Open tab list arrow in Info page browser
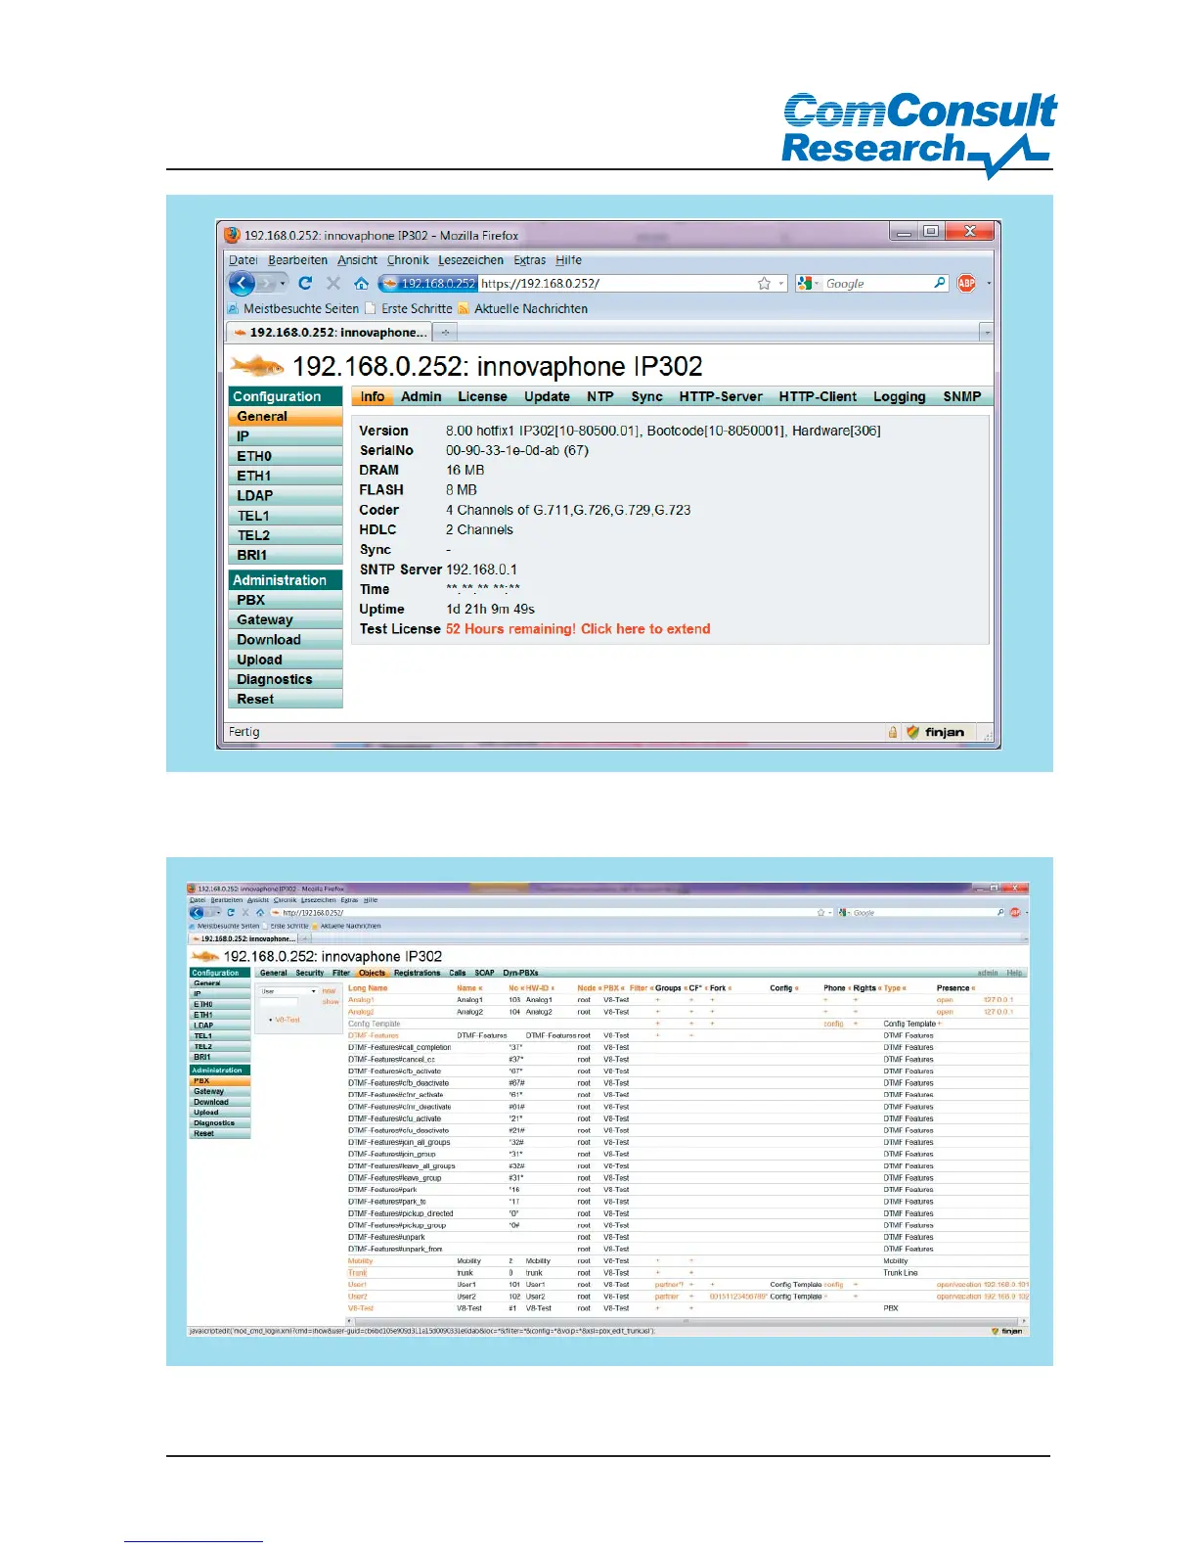The height and width of the screenshot is (1550, 1197). (x=987, y=333)
